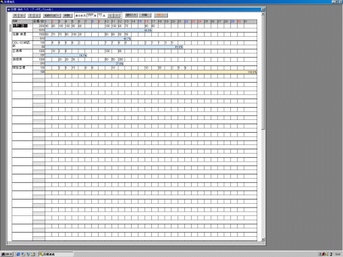The height and width of the screenshot is (257, 343).
Task: Open the 個別入力 individual input button
Action: (x=131, y=15)
